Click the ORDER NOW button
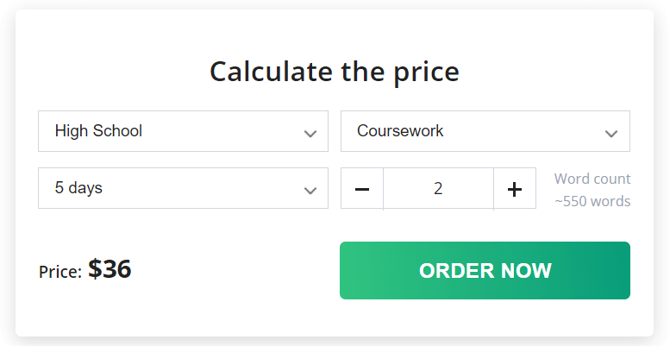Screen dimensions: 670x346 click(485, 270)
